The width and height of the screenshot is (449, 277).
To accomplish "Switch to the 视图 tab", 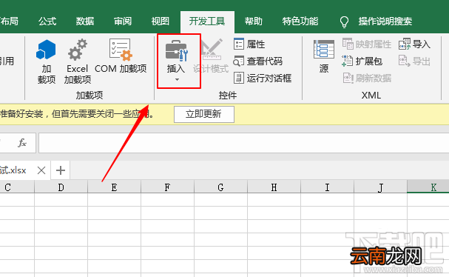I will coord(160,21).
